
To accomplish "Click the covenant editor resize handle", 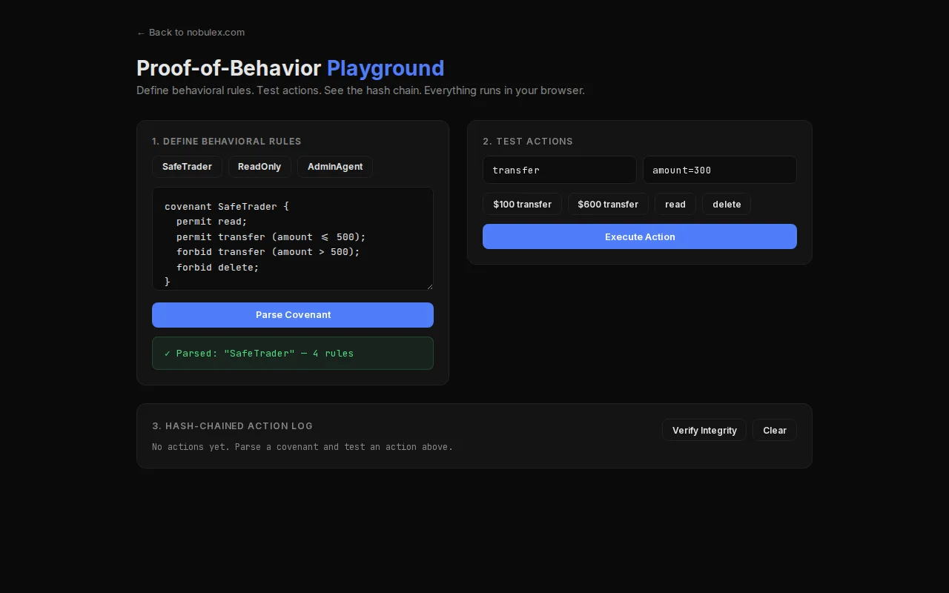I will tap(429, 286).
